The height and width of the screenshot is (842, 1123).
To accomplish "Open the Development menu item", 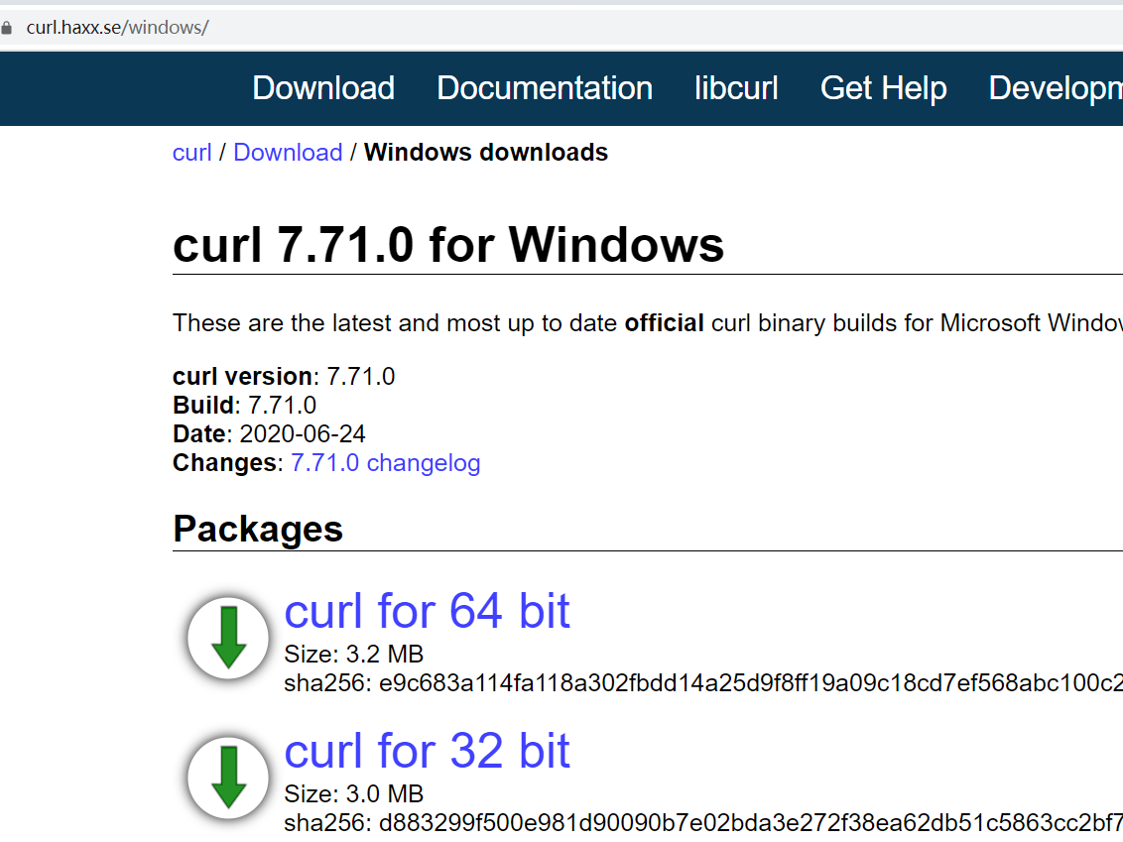I will (1056, 88).
